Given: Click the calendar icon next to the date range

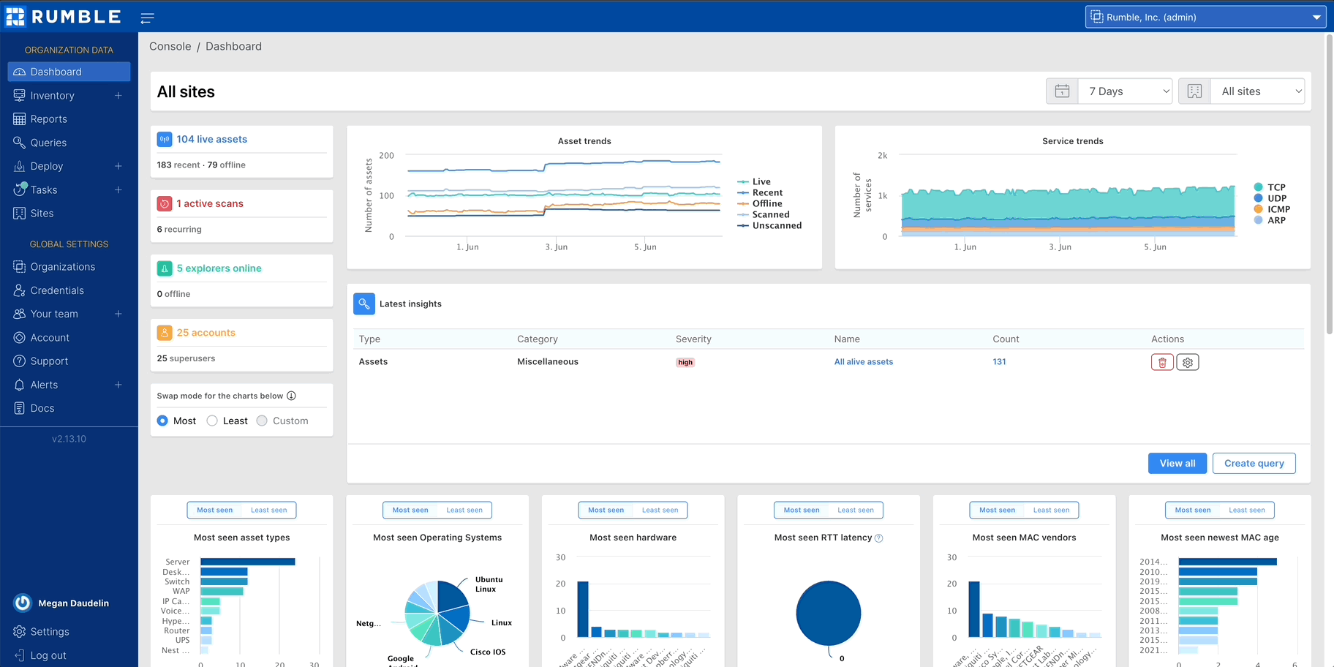Looking at the screenshot, I should 1061,91.
